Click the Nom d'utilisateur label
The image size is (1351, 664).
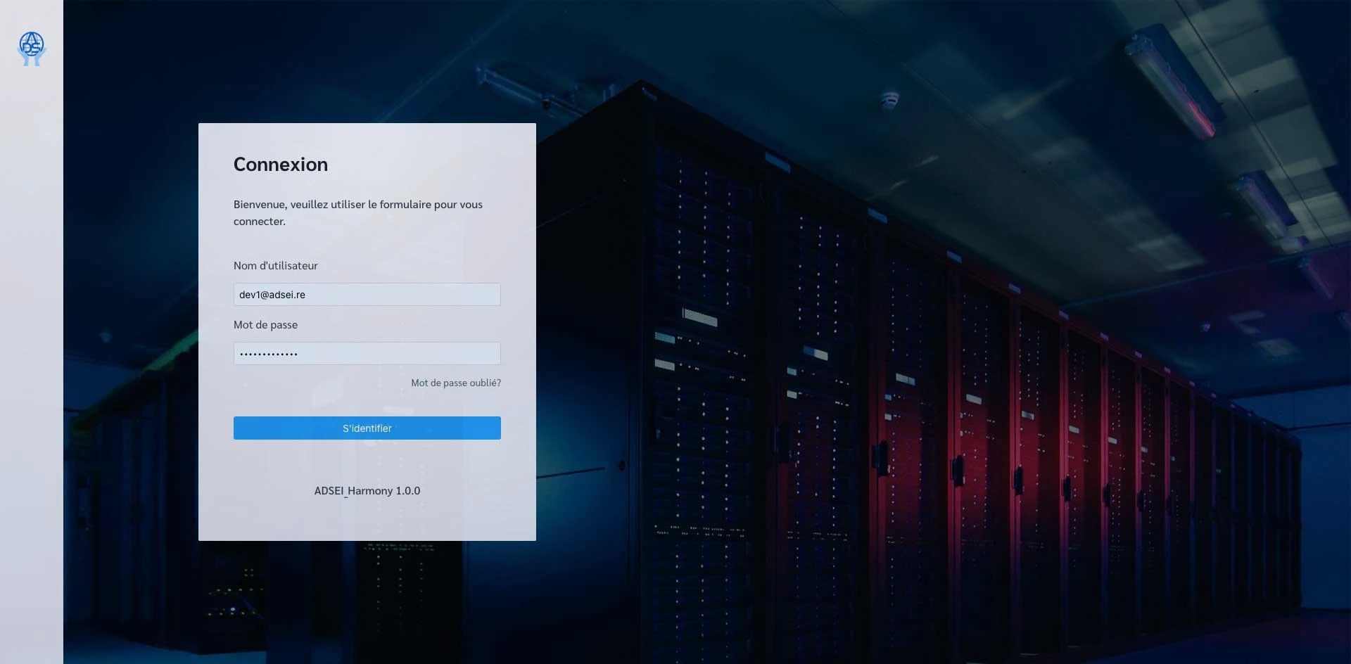276,266
